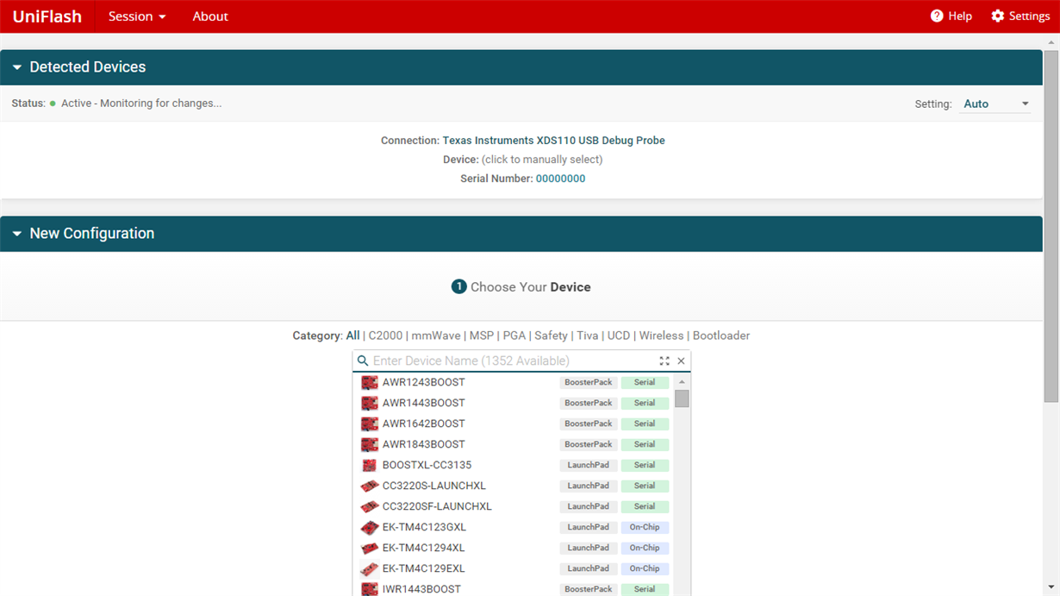Select IWR1443BOOST device name
Viewport: 1060px width, 596px height.
421,589
